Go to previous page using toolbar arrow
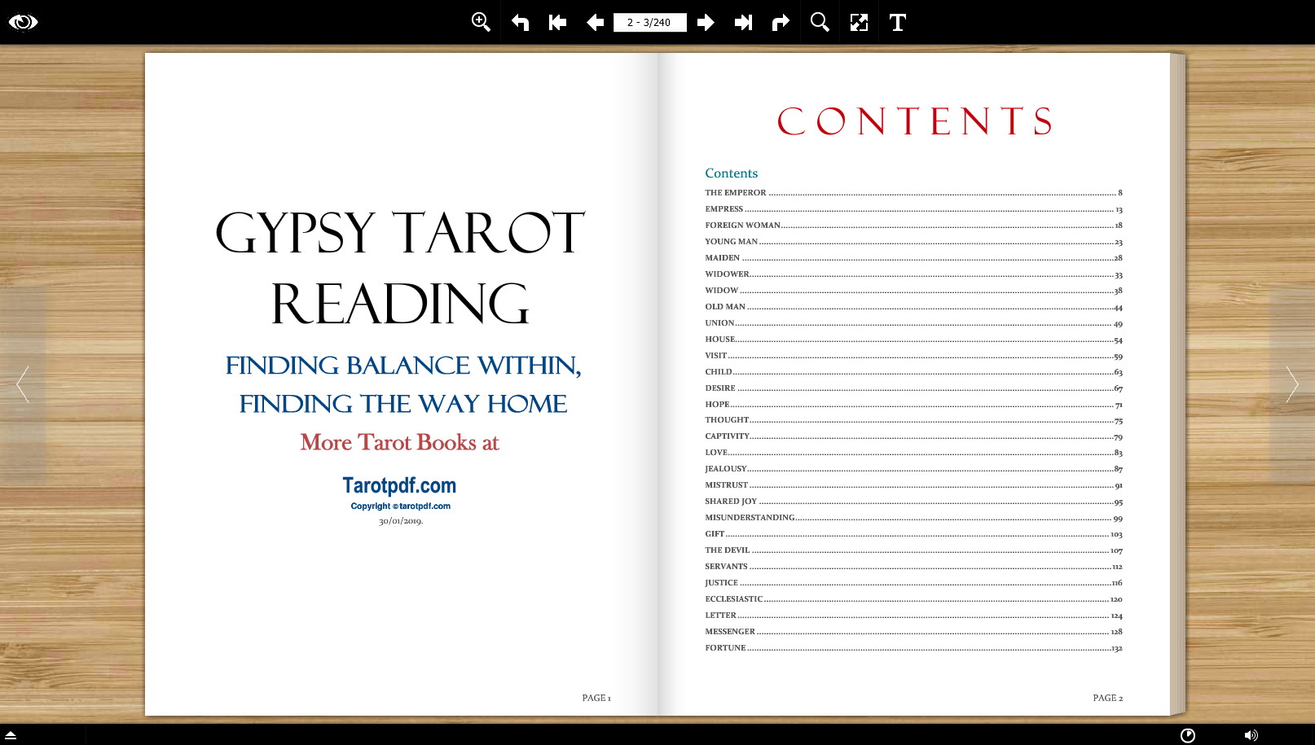Image resolution: width=1315 pixels, height=745 pixels. pos(595,22)
